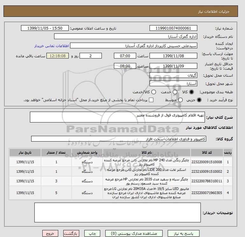This screenshot has width=245, height=237.
Task: Click the unit دستگاه in the LIDE 200 scanner row
Action: [87, 172]
